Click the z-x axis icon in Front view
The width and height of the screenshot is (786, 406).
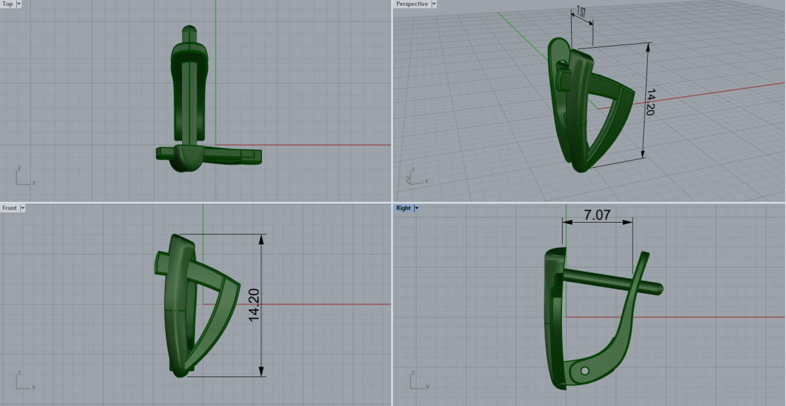[22, 380]
